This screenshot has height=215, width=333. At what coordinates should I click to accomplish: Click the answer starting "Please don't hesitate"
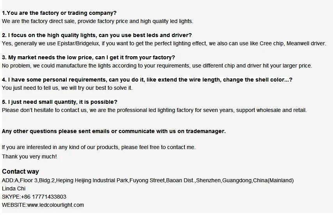tap(154, 110)
